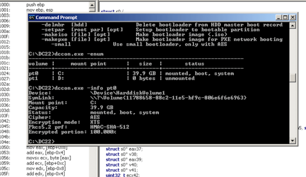Click the 'mov ebp, esp' disassembly line

pyautogui.click(x=39, y=10)
